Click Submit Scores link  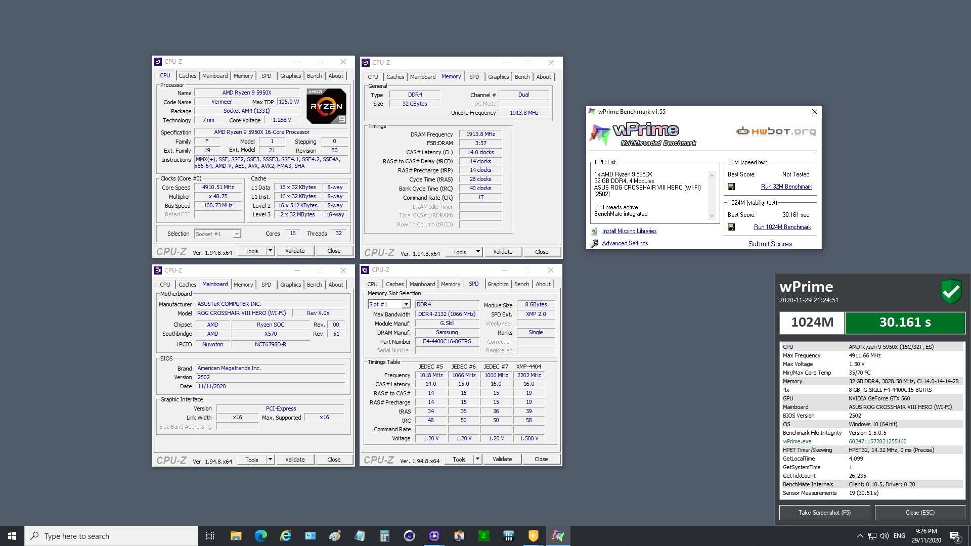[770, 244]
